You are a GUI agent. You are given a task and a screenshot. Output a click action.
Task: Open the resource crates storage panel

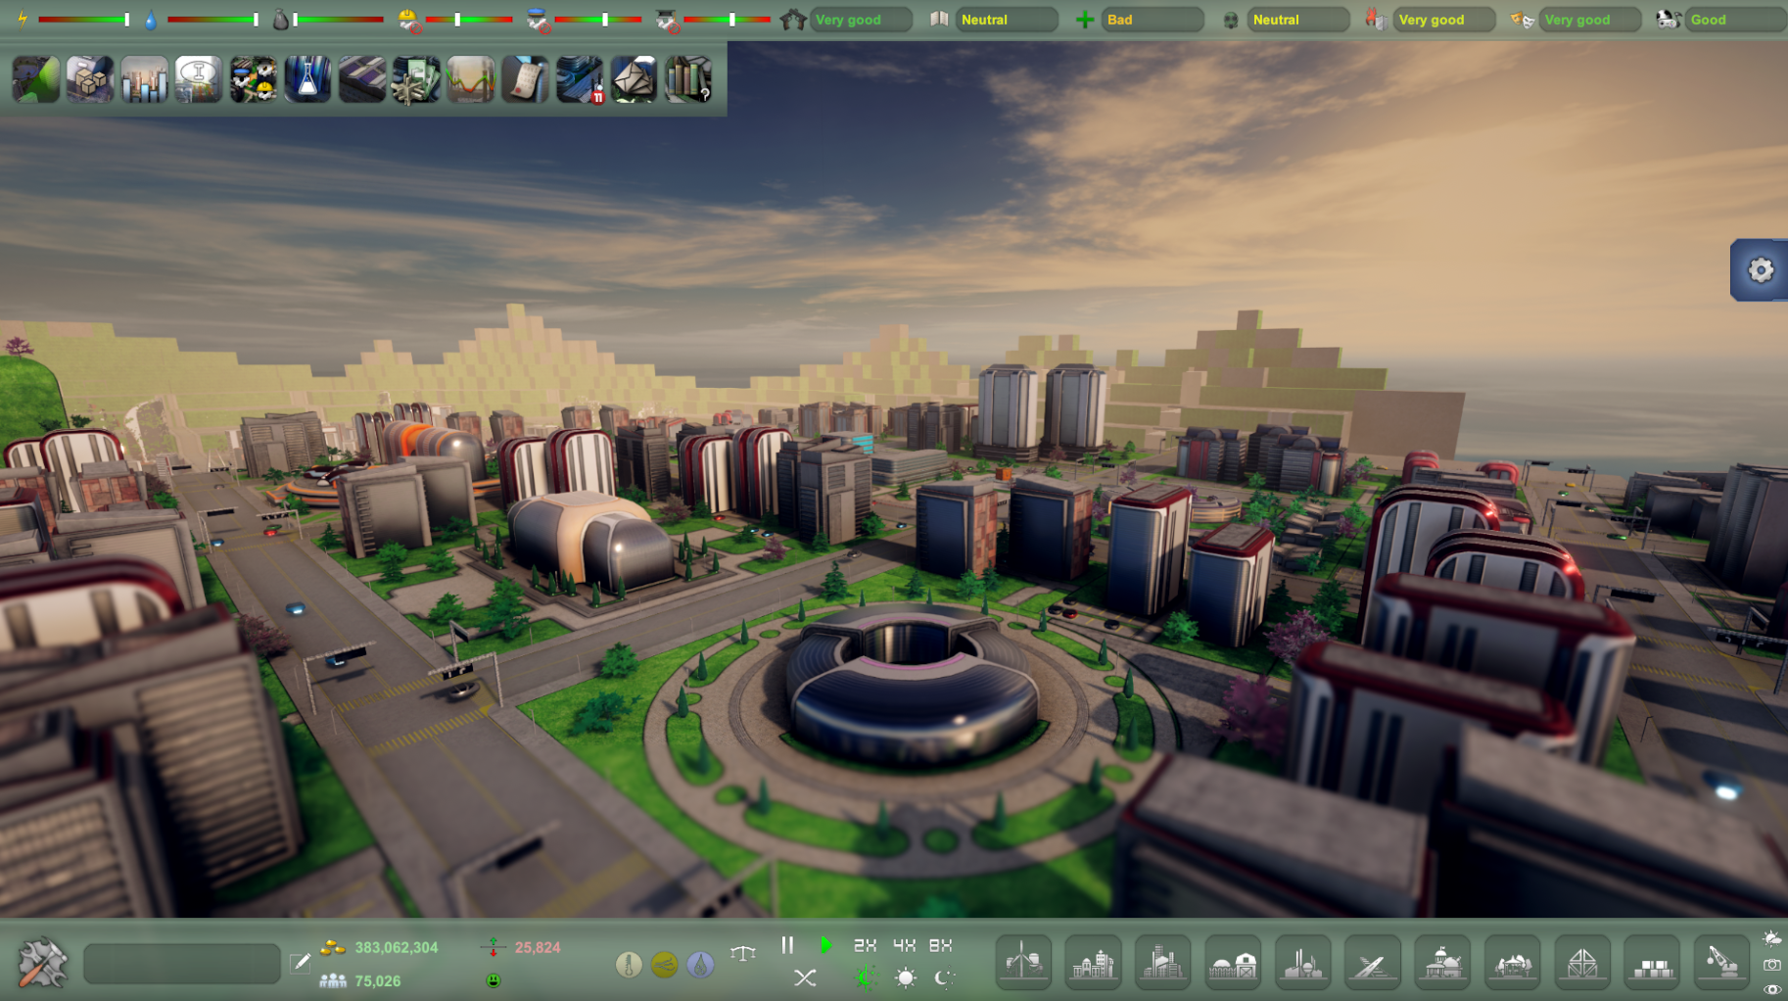pyautogui.click(x=90, y=79)
